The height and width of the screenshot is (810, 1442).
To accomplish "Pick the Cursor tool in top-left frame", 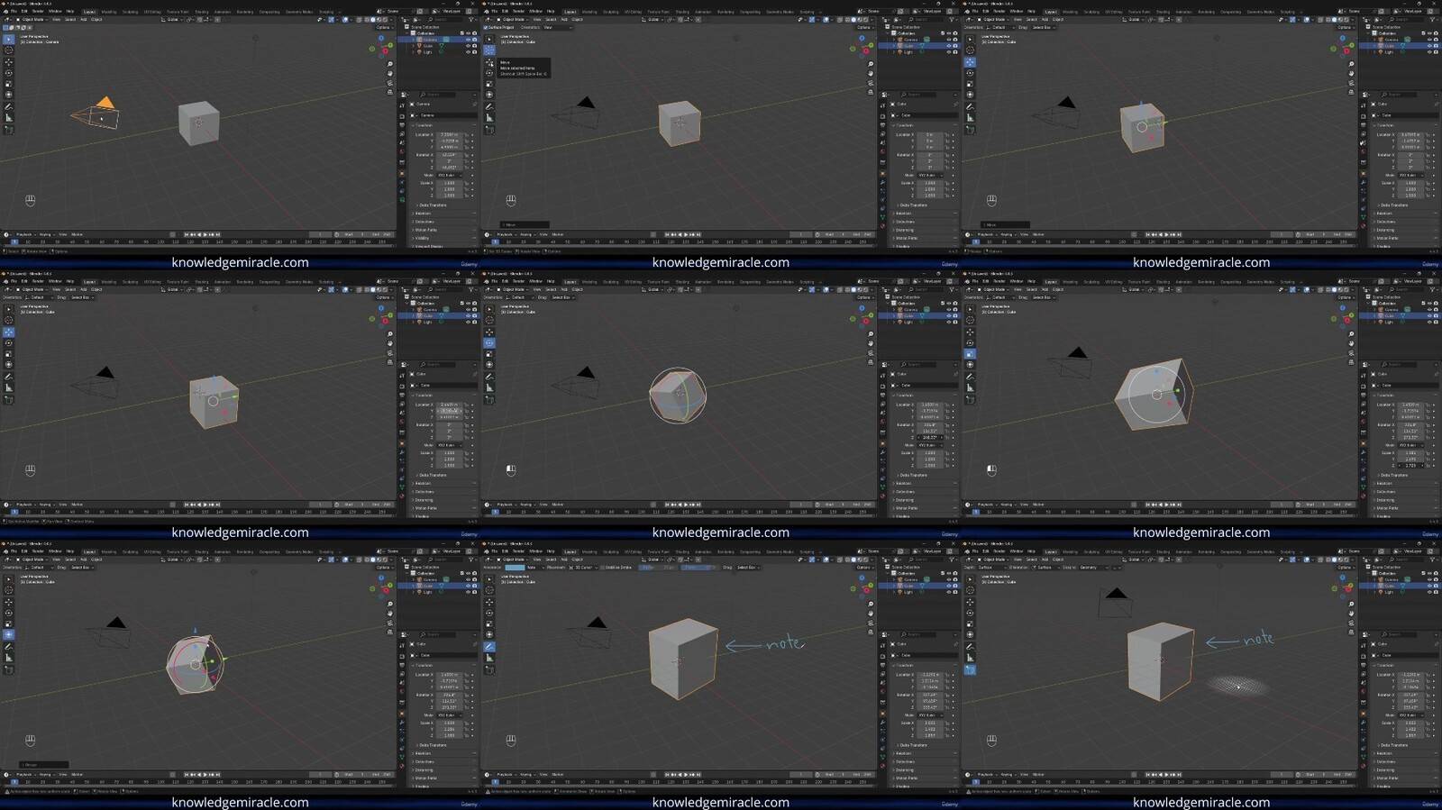I will pos(9,50).
